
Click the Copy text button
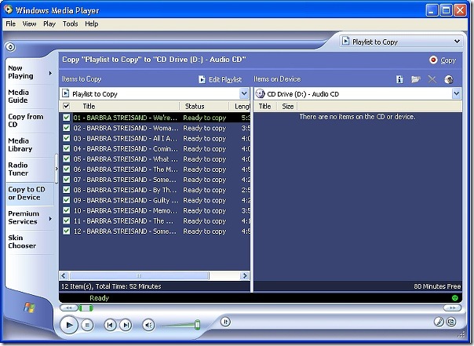point(448,60)
